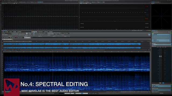The image size is (172, 96).
Task: Click the first effect slot in Master Section
Action: (x=161, y=35)
